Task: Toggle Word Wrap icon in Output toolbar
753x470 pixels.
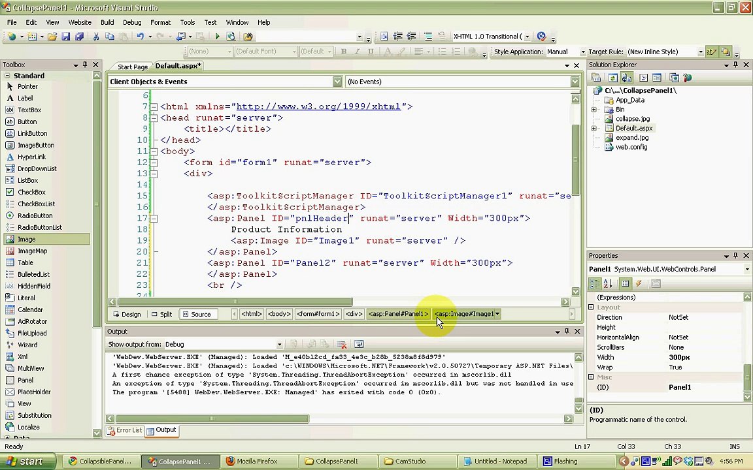Action: [x=359, y=345]
